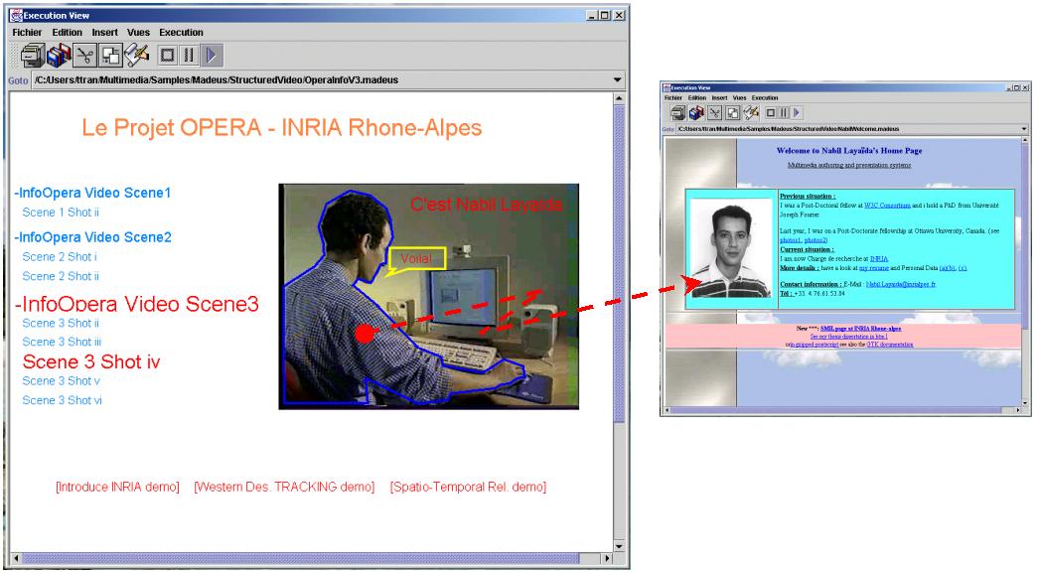Click the file cabinet open icon
This screenshot has height=573, width=1038.
(x=32, y=56)
